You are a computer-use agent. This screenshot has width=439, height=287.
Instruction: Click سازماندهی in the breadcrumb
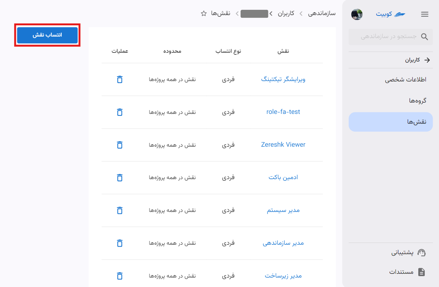pyautogui.click(x=322, y=13)
